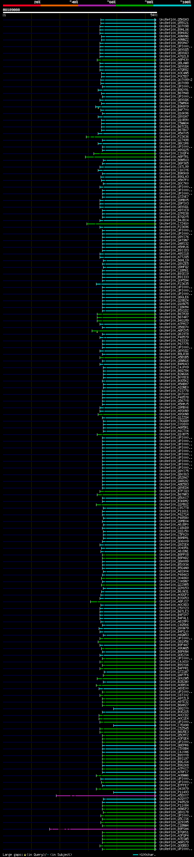The width and height of the screenshot is (194, 857).
Task: Select the UniRef100_A8P430 label
Action: pos(174,60)
